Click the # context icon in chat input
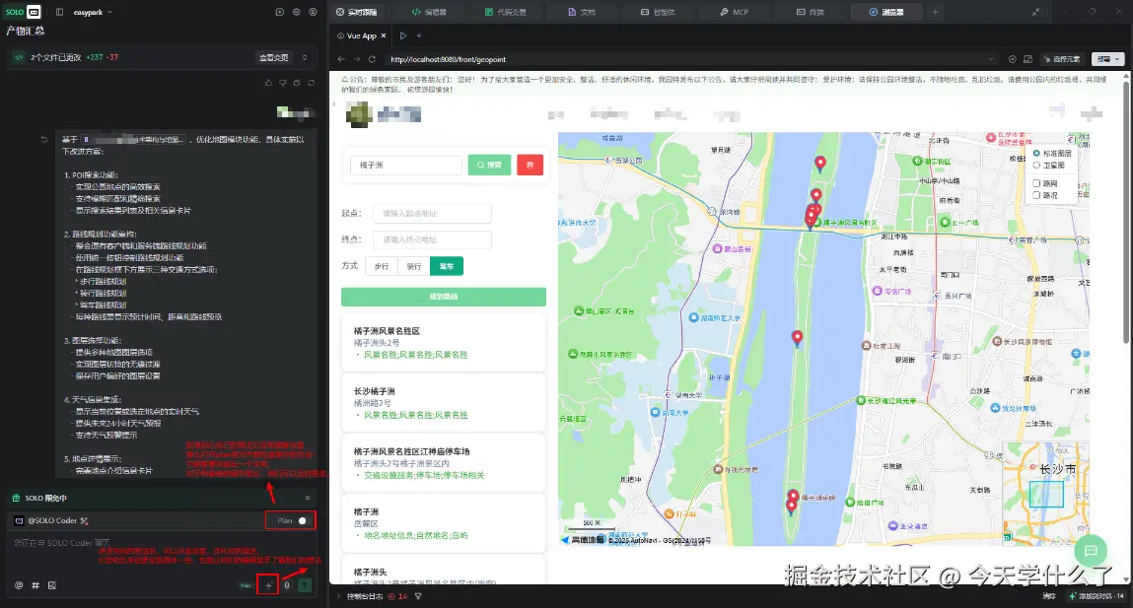 35,585
